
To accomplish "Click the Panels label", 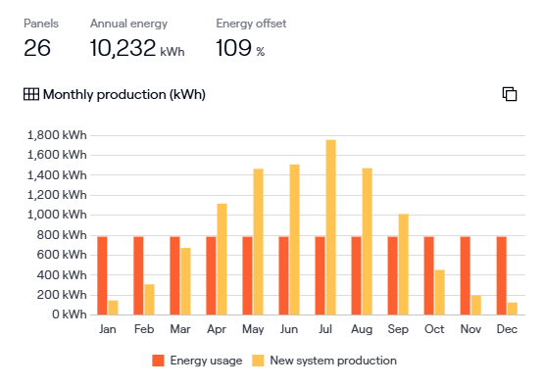I will 41,24.
